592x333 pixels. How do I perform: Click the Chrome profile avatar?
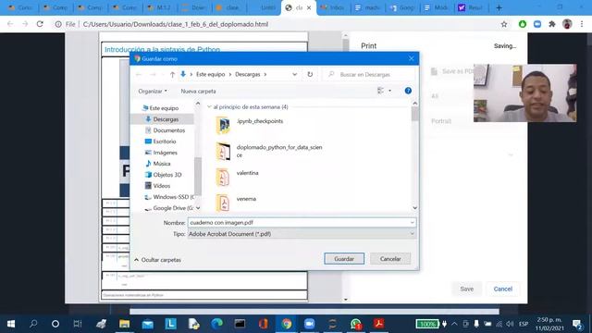[567, 24]
